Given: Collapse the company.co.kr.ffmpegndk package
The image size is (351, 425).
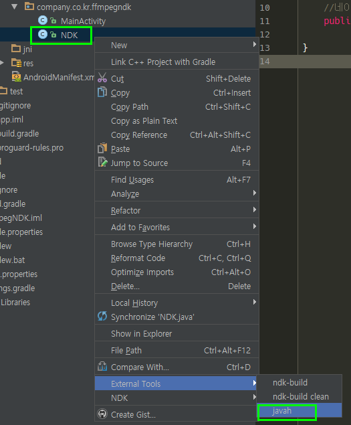Looking at the screenshot, I should [15, 7].
